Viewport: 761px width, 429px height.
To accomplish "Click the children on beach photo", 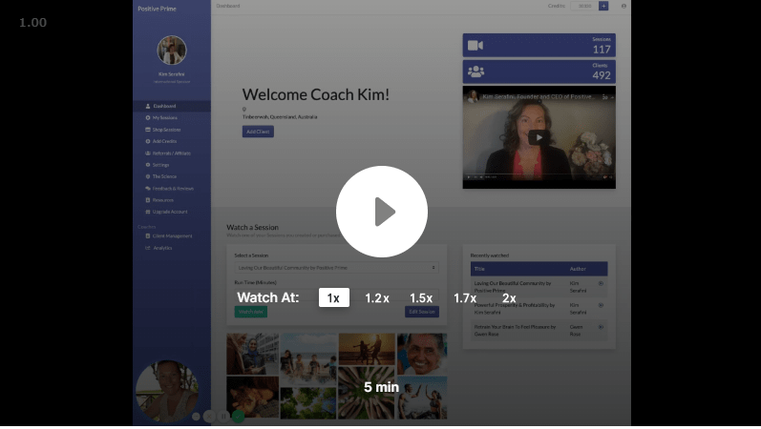I will [308, 359].
